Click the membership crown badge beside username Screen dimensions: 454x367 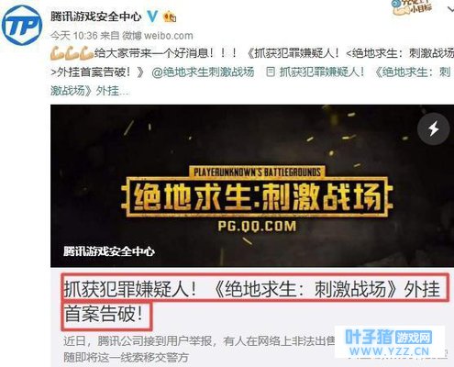tap(170, 17)
